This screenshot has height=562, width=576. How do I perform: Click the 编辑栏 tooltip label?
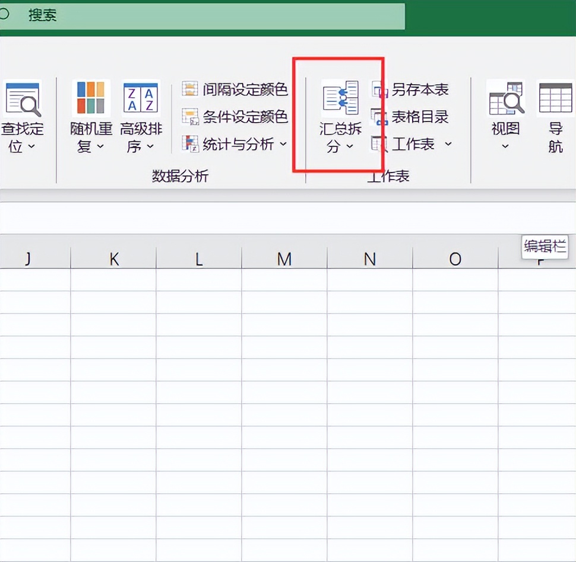point(545,247)
